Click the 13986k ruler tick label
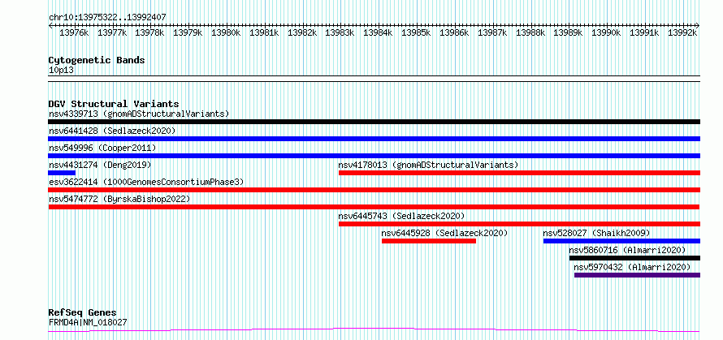Viewport: 723px width, 340px height. 455,32
